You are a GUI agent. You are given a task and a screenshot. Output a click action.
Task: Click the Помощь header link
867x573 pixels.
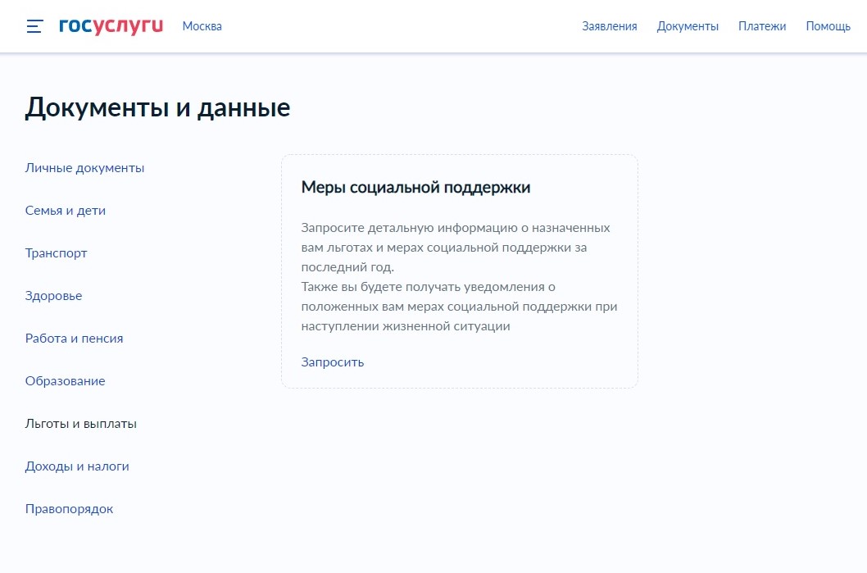tap(828, 26)
